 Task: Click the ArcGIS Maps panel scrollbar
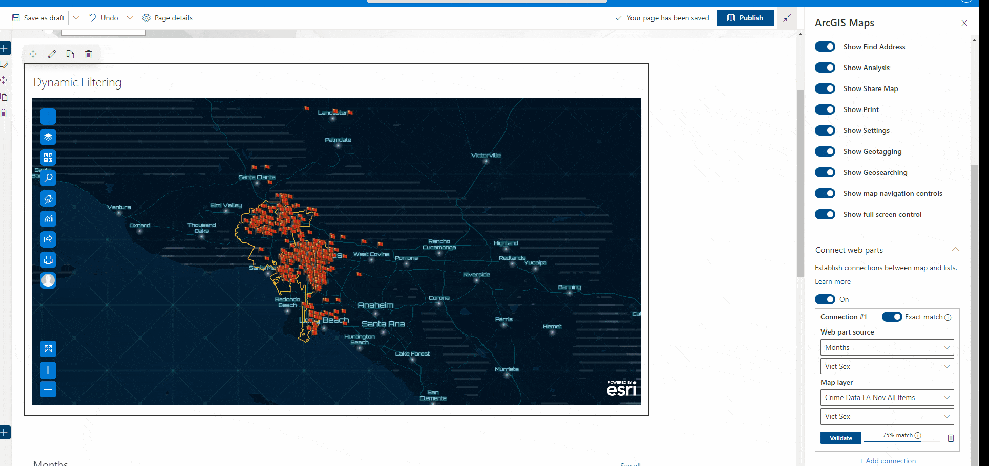(x=974, y=315)
